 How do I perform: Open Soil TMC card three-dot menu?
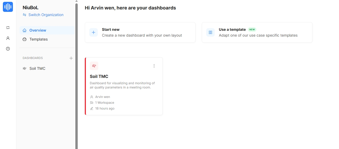click(154, 66)
